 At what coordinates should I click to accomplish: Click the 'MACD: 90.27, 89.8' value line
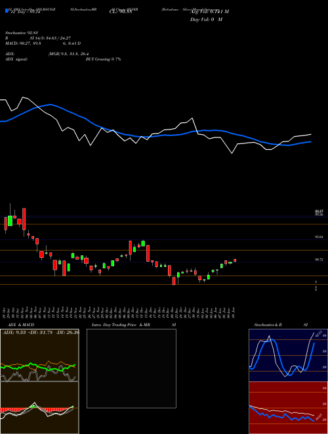(23, 43)
